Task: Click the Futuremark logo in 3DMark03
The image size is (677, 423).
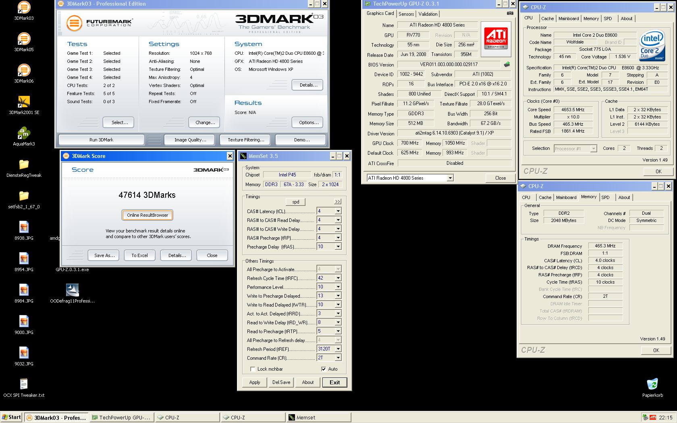Action: [100, 23]
